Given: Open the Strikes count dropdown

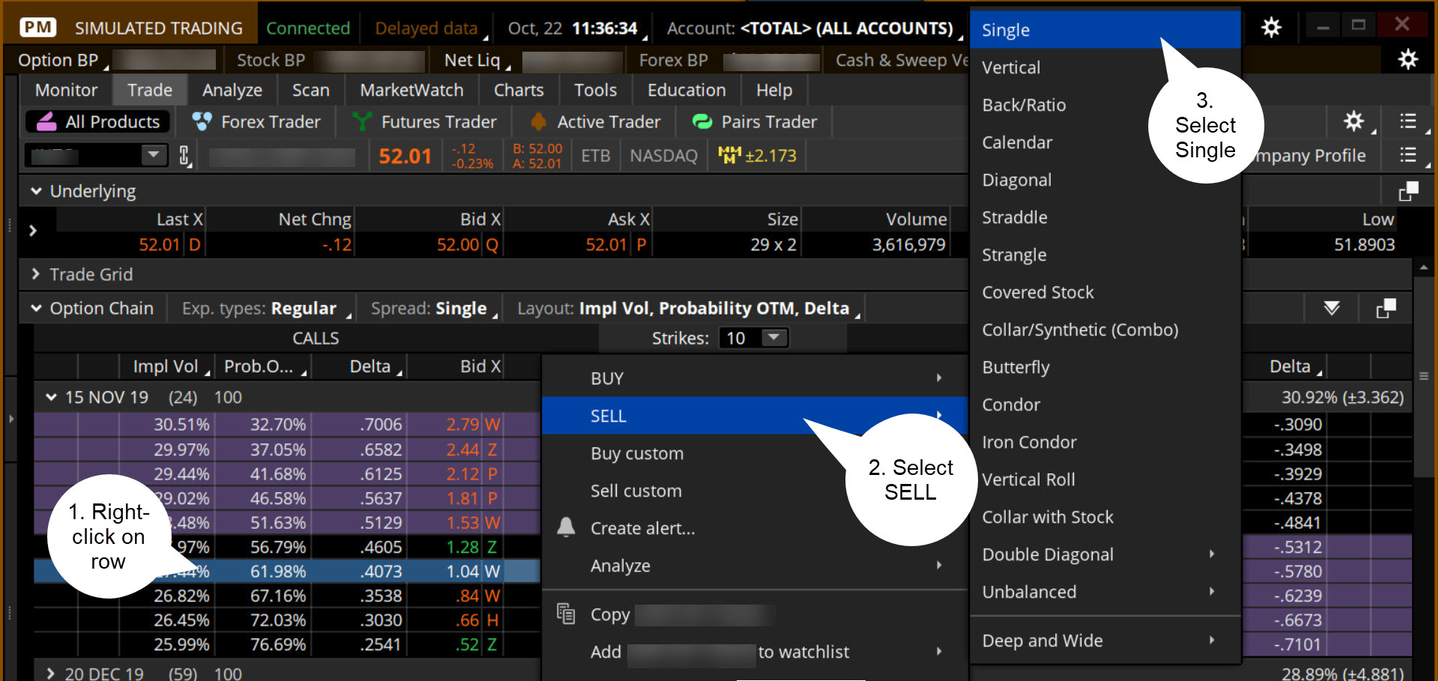Looking at the screenshot, I should [x=773, y=338].
